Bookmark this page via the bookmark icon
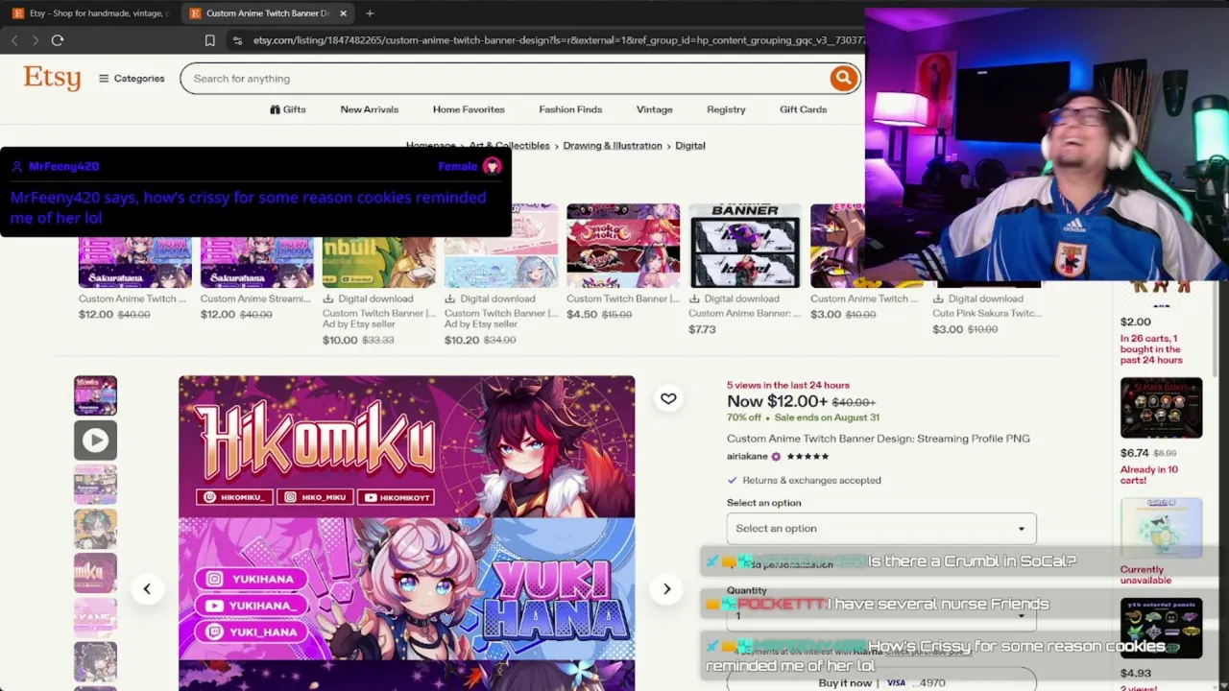The image size is (1229, 691). tap(209, 40)
